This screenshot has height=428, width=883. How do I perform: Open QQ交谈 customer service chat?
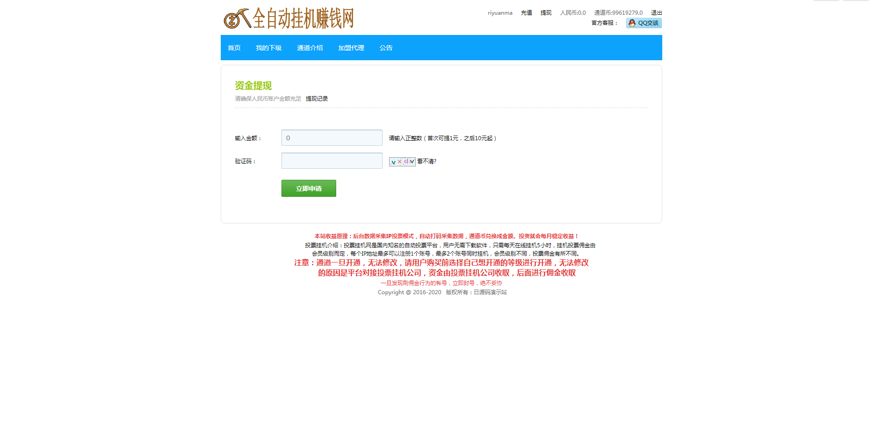[x=643, y=23]
